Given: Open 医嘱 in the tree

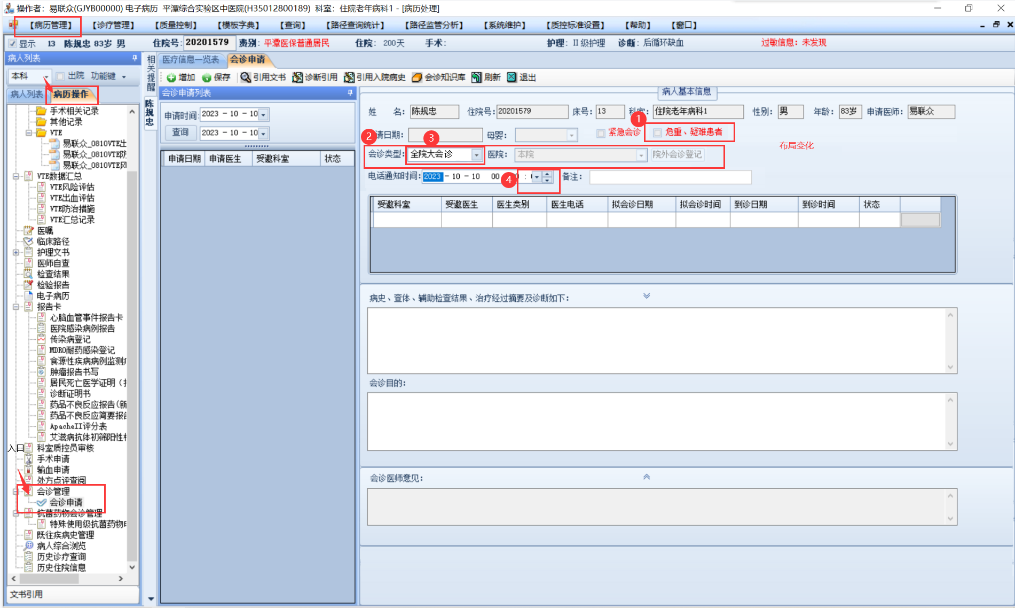Looking at the screenshot, I should [x=45, y=230].
